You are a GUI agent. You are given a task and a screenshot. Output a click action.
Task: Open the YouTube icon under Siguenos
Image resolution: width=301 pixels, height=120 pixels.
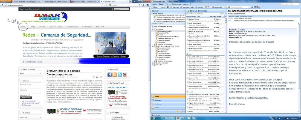tap(125, 75)
